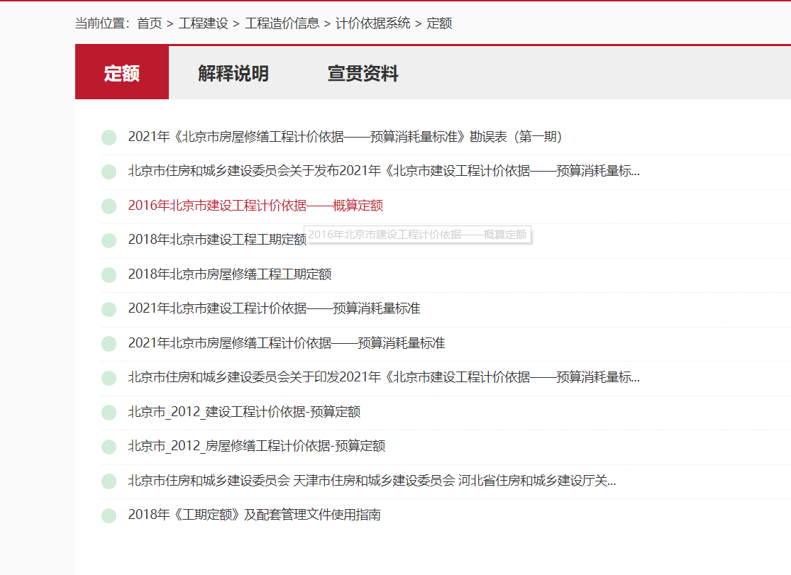Open 2018年北京市建设工程工期定额

click(217, 240)
